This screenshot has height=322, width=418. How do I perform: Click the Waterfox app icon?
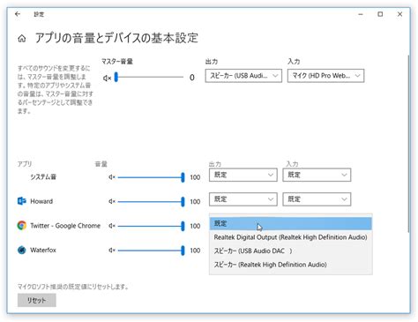pyautogui.click(x=22, y=250)
